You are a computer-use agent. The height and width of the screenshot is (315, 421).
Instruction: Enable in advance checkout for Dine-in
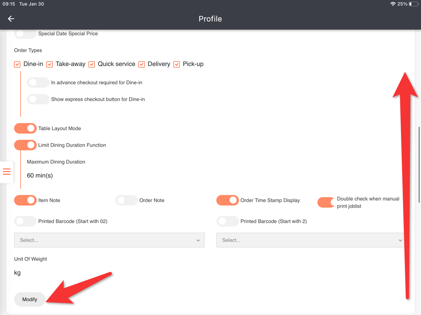coord(38,82)
